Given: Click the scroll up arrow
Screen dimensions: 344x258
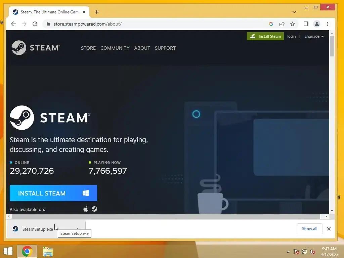Looking at the screenshot, I should coord(332,33).
